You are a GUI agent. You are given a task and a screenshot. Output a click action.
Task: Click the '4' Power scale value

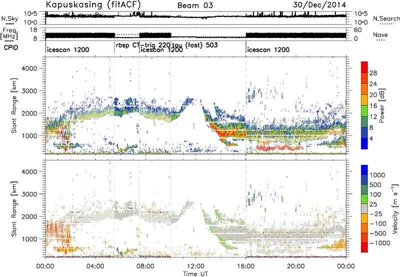tap(371, 138)
